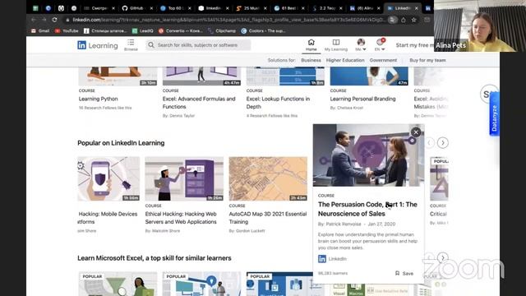The height and width of the screenshot is (296, 526).
Task: Open the Clipchamp bookmark
Action: click(x=222, y=30)
